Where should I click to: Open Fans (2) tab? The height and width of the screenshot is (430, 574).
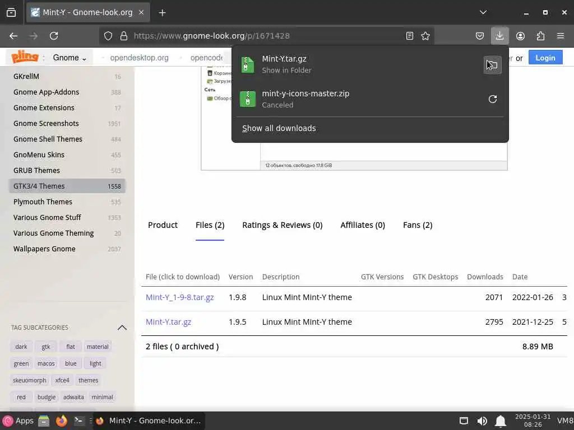point(418,225)
